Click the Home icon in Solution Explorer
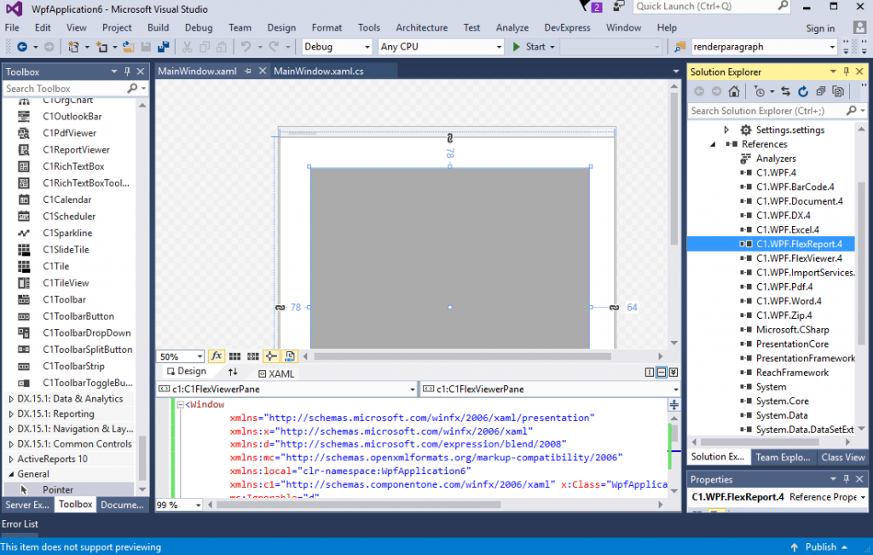Viewport: 873px width, 555px height. click(734, 91)
